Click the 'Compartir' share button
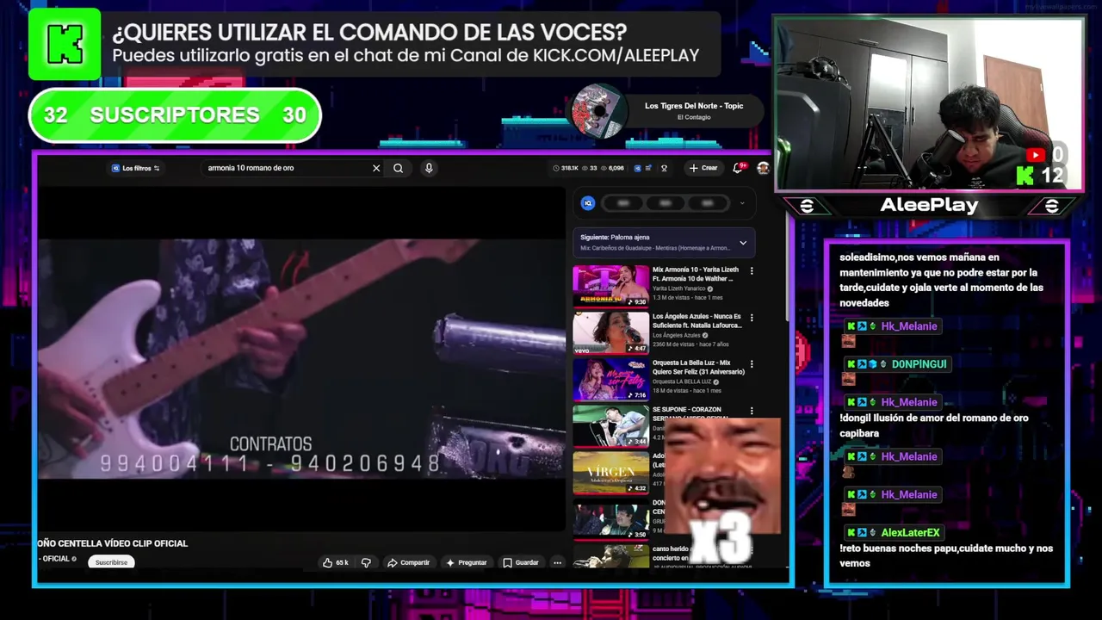The height and width of the screenshot is (620, 1102). (x=408, y=562)
